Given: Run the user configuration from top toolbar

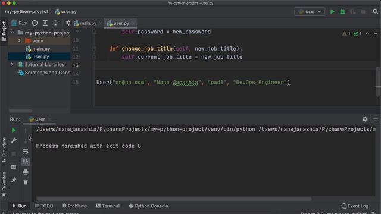Looking at the screenshot, I should tap(332, 12).
